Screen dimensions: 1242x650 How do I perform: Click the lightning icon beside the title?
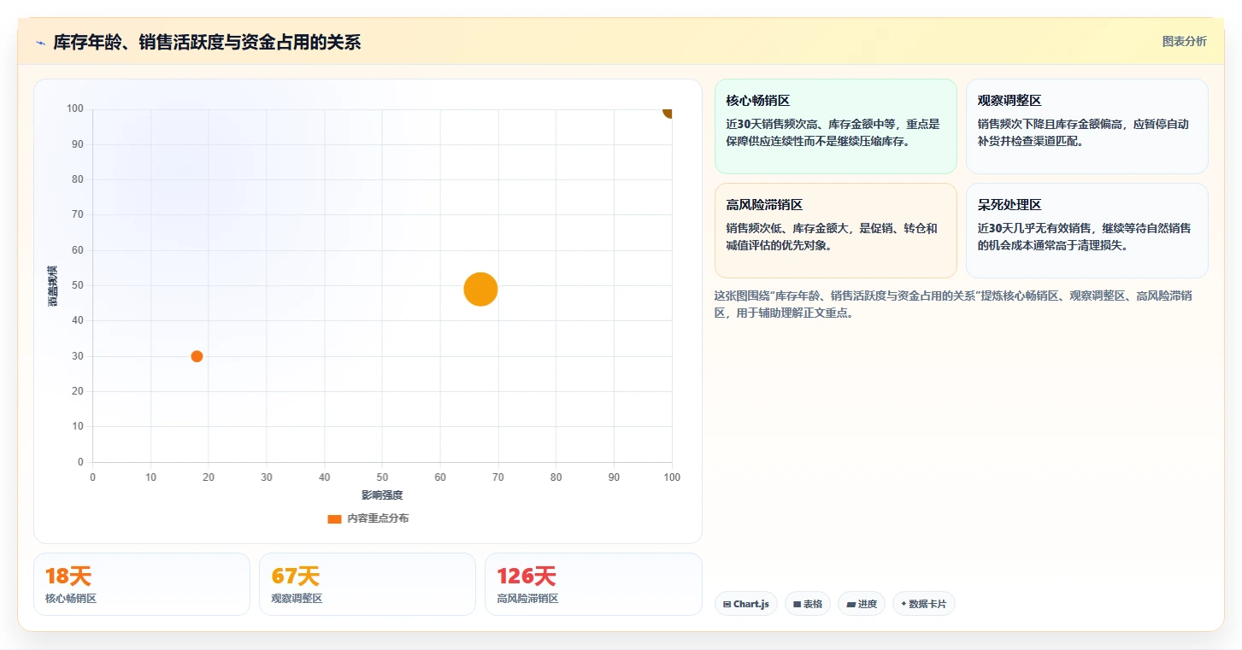(40, 43)
